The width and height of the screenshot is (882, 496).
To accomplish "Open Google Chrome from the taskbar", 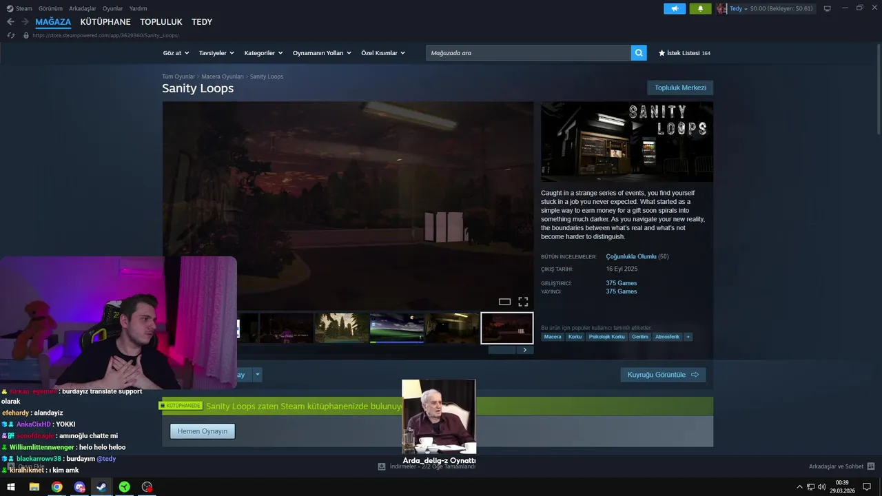I will coord(57,487).
